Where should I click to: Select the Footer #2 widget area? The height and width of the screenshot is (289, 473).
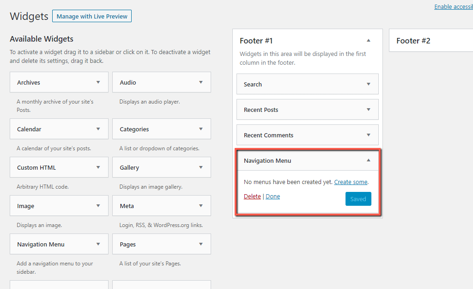431,41
